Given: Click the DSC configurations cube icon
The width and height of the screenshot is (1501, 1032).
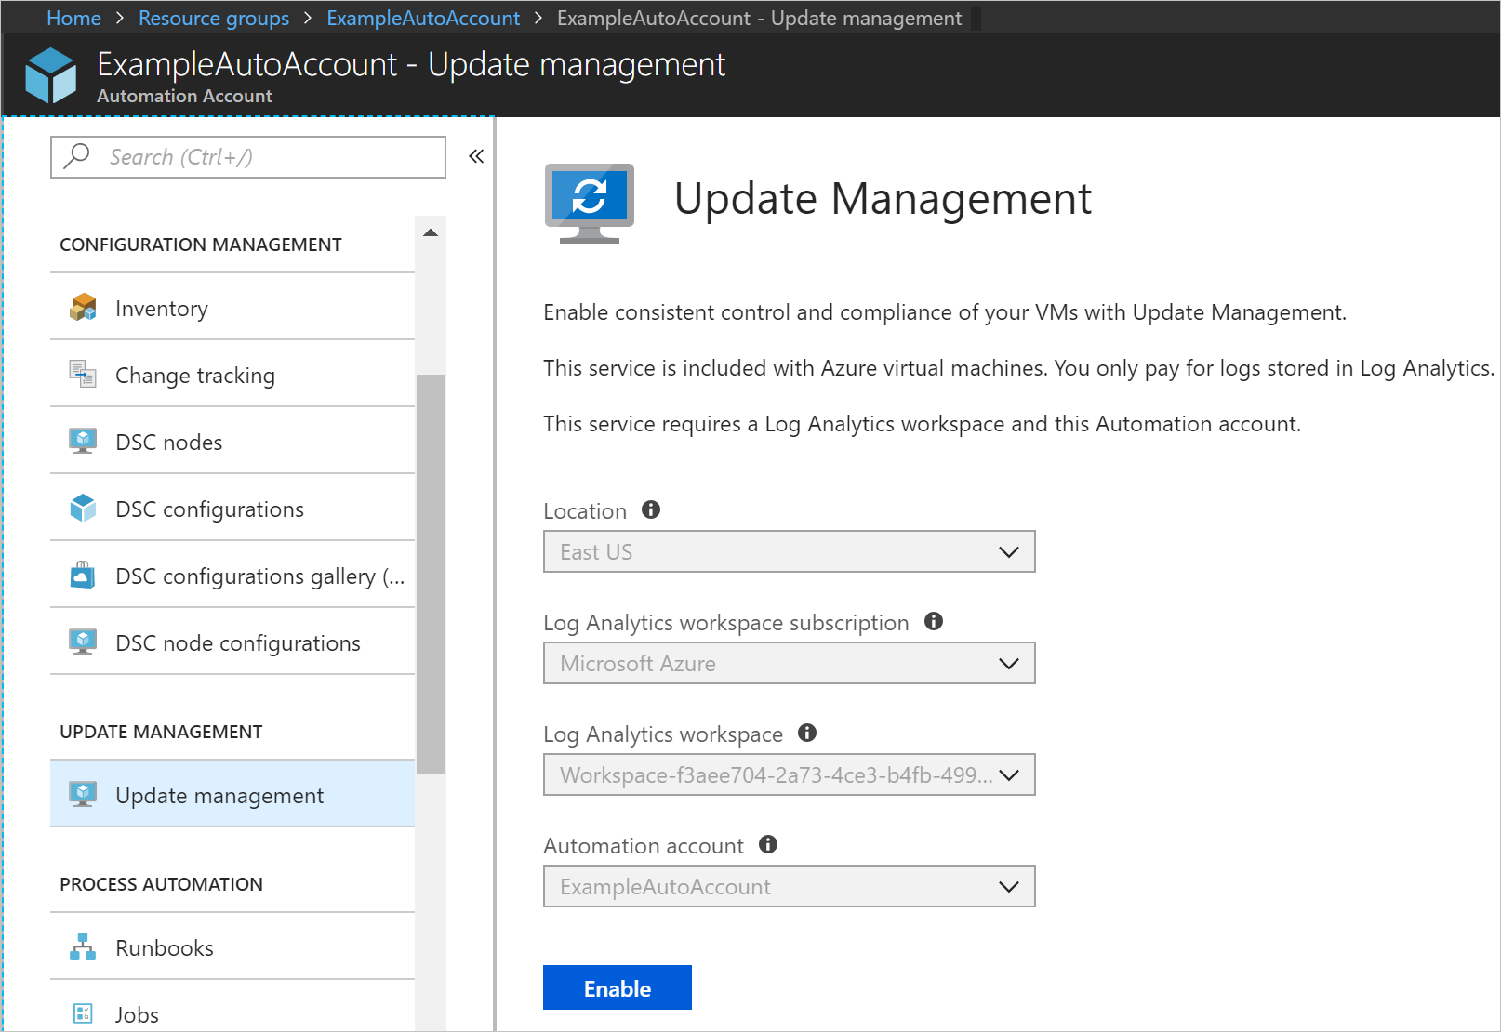Looking at the screenshot, I should tap(83, 508).
